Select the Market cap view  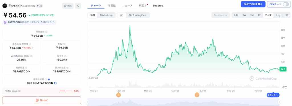pyautogui.click(x=106, y=15)
